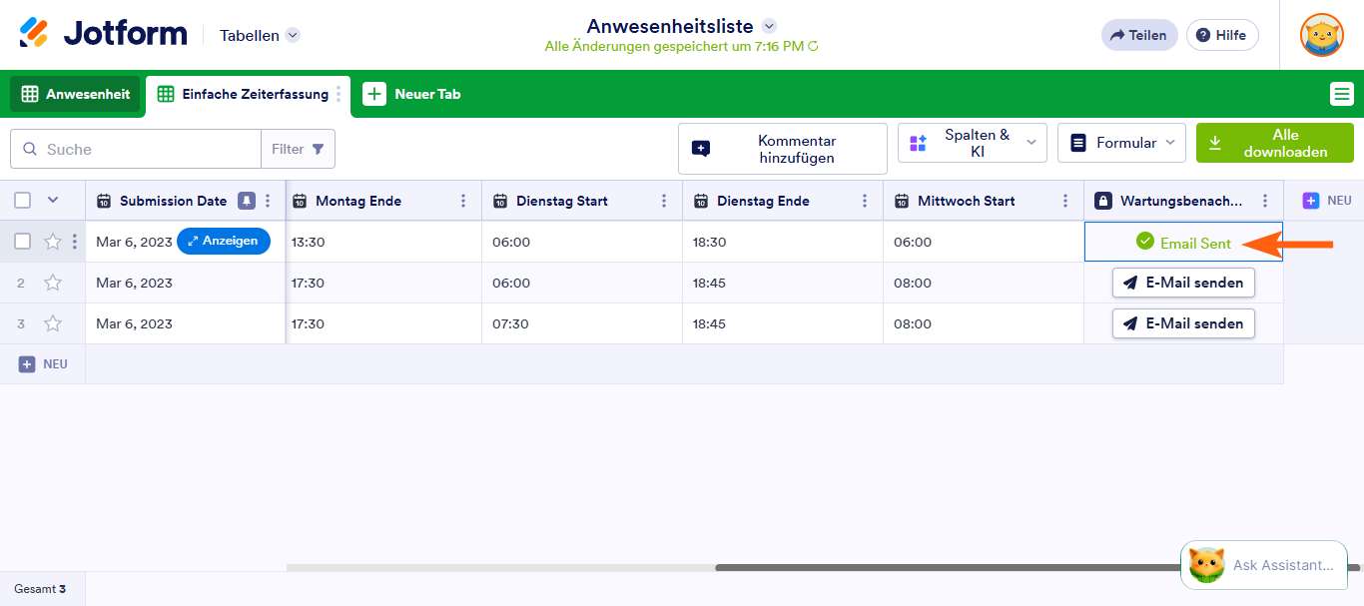Viewport: 1364px width, 606px height.
Task: Open the hamburger menu on green bar
Action: tap(1341, 94)
